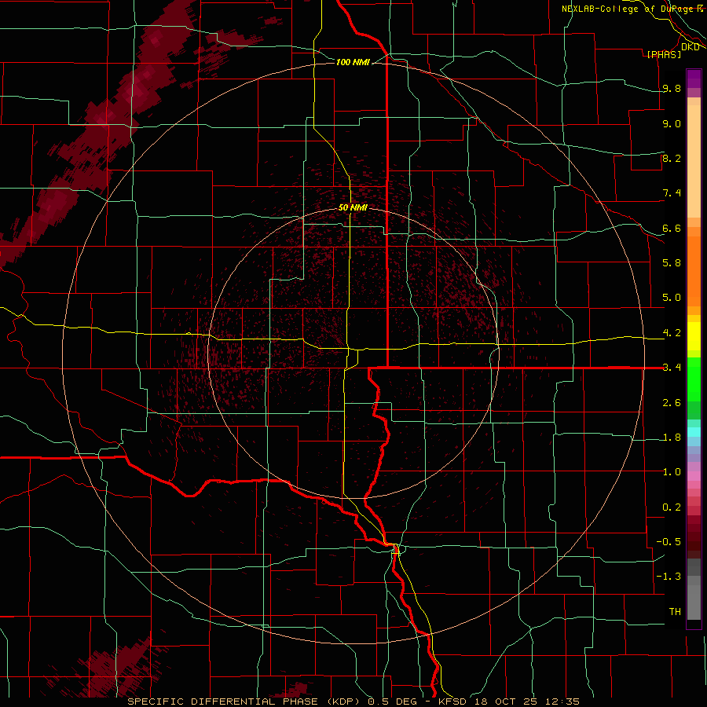Viewport: 707px width, 707px height.
Task: Click the 4.2 value on the scale
Action: click(672, 333)
